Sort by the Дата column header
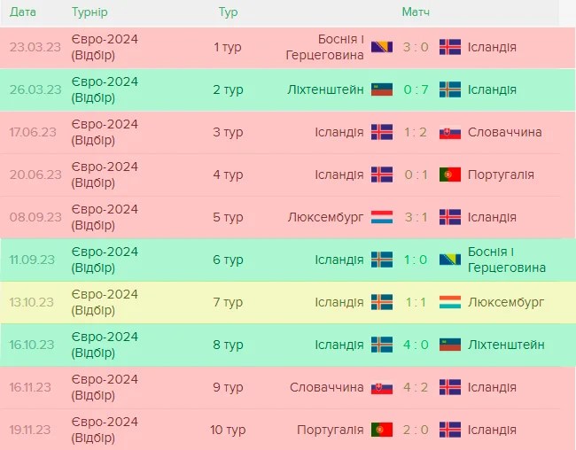This screenshot has width=576, height=450. [22, 12]
